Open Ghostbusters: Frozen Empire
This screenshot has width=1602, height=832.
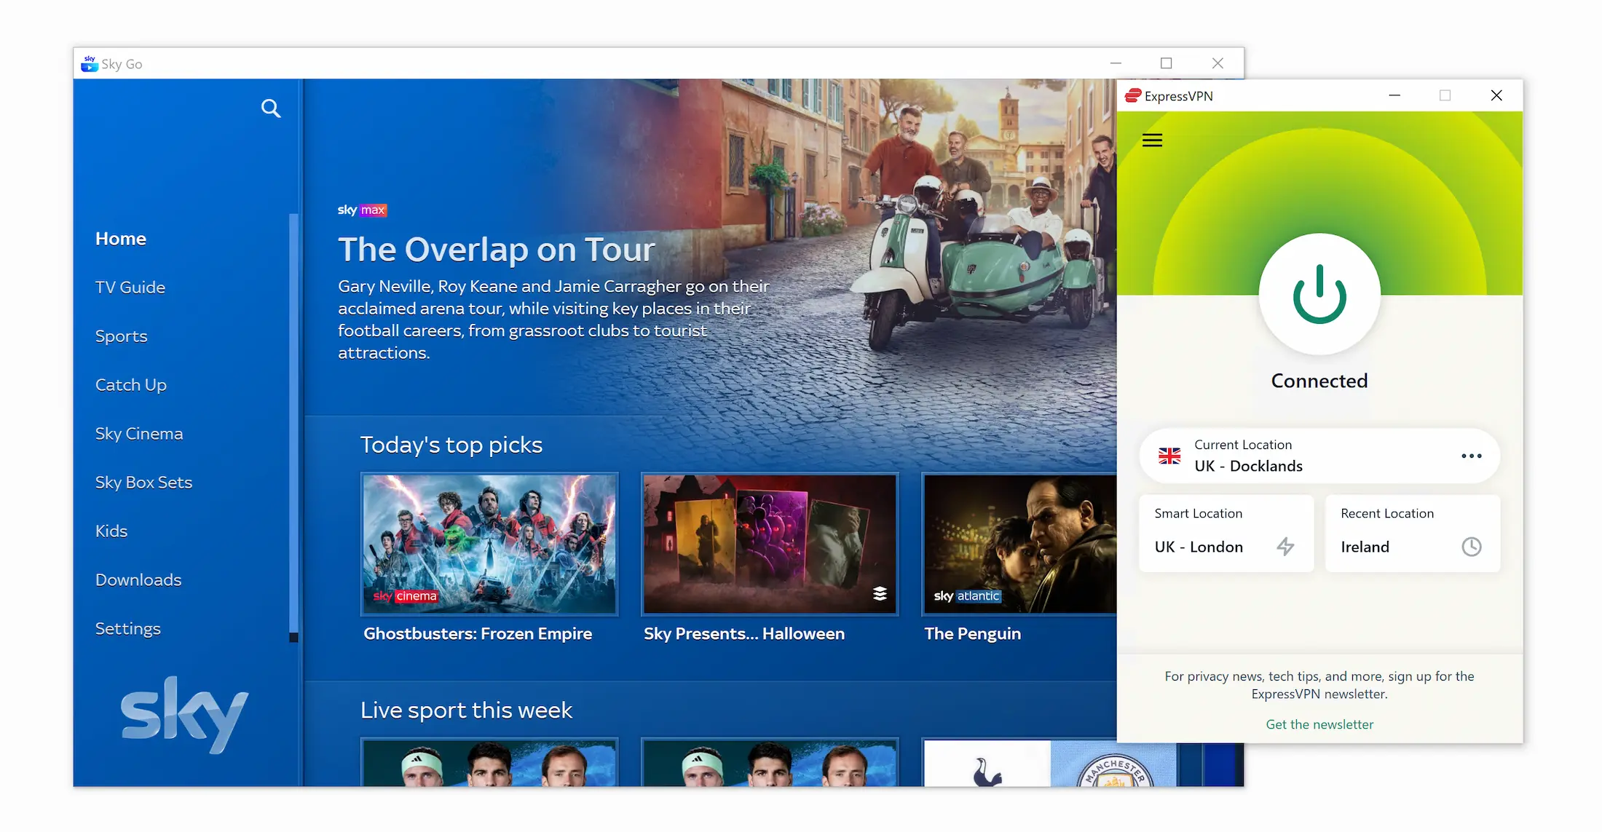click(489, 544)
